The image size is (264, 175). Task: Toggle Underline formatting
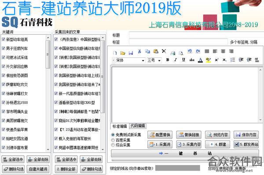tap(183, 60)
